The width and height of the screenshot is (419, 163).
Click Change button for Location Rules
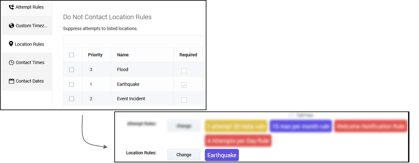pyautogui.click(x=184, y=155)
